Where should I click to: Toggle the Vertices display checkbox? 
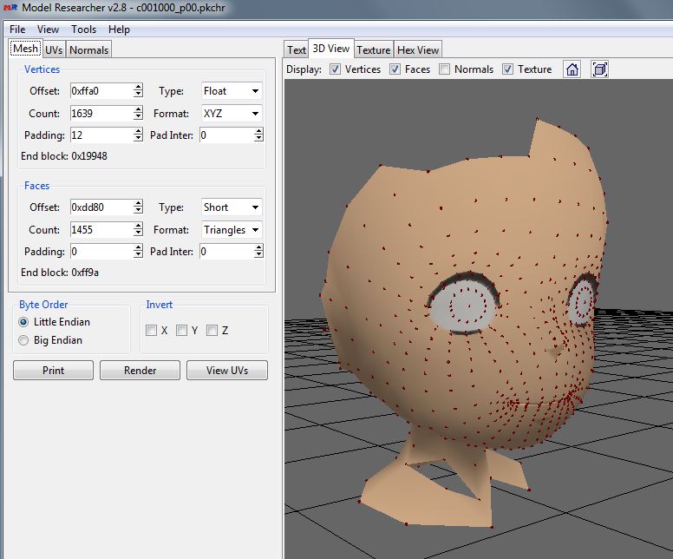pos(335,69)
